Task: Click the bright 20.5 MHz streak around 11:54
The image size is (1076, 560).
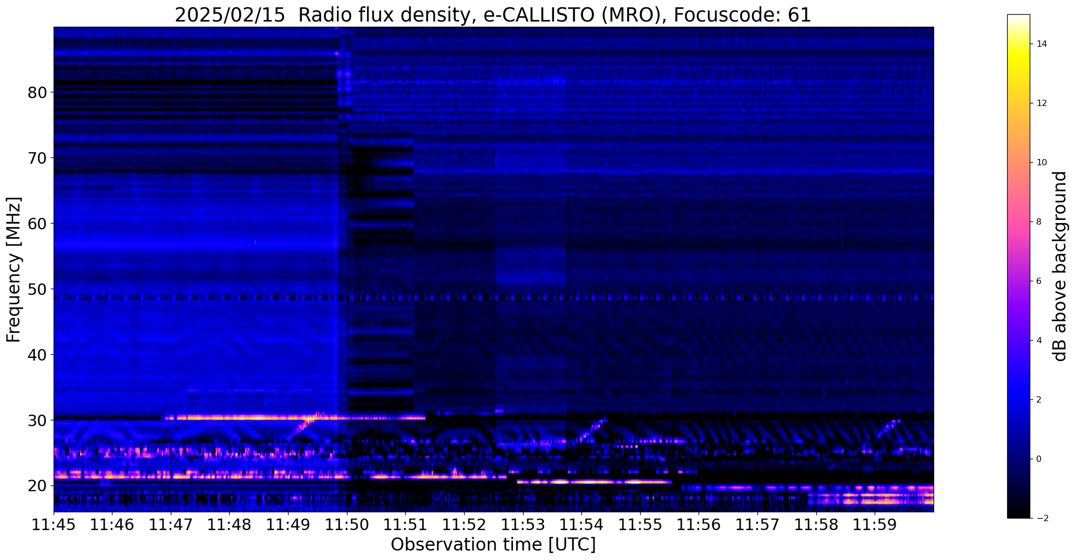Action: tap(594, 481)
